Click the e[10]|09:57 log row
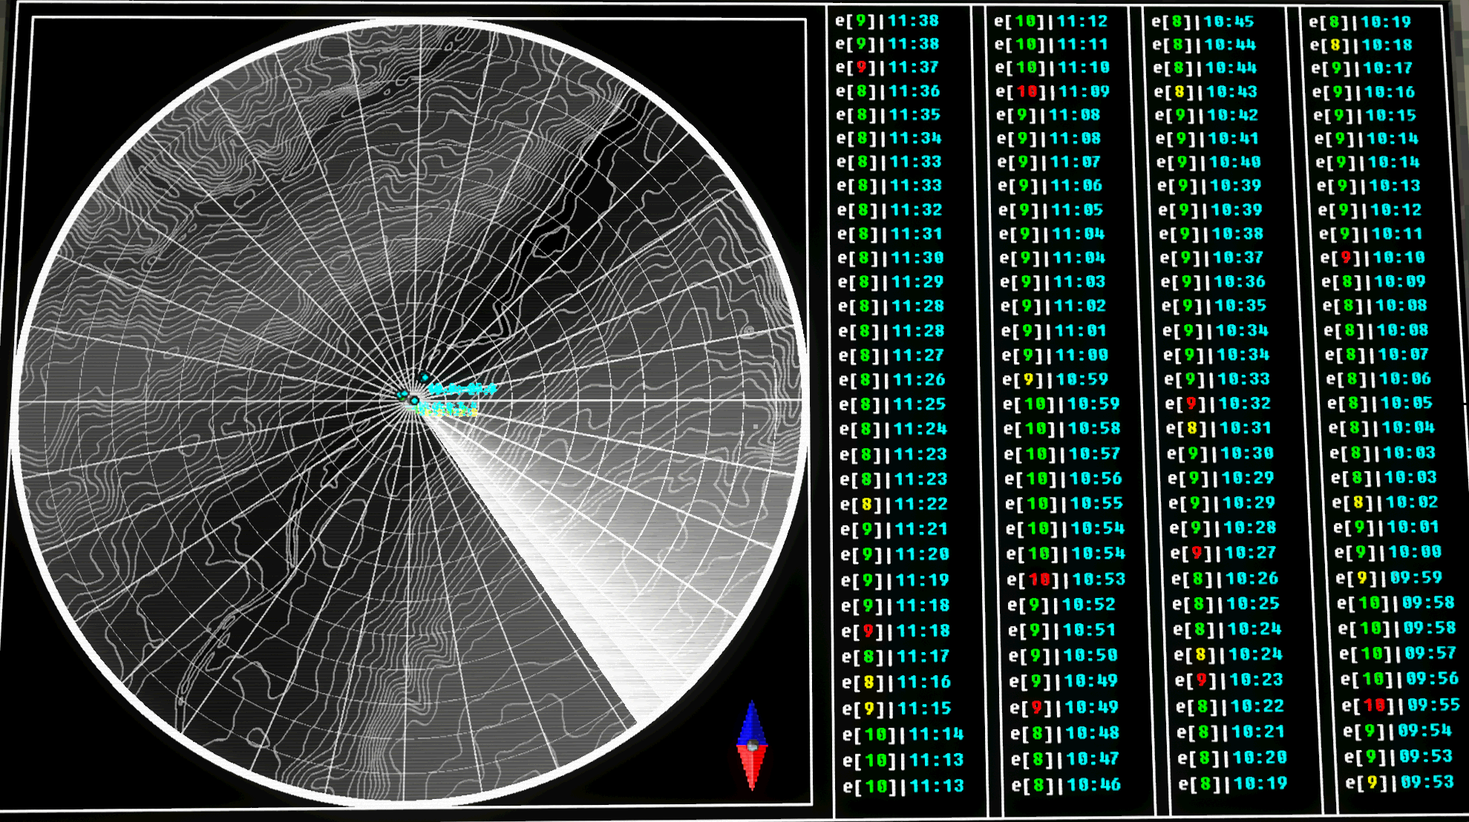Screen dimensions: 1469x822 click(x=1398, y=653)
